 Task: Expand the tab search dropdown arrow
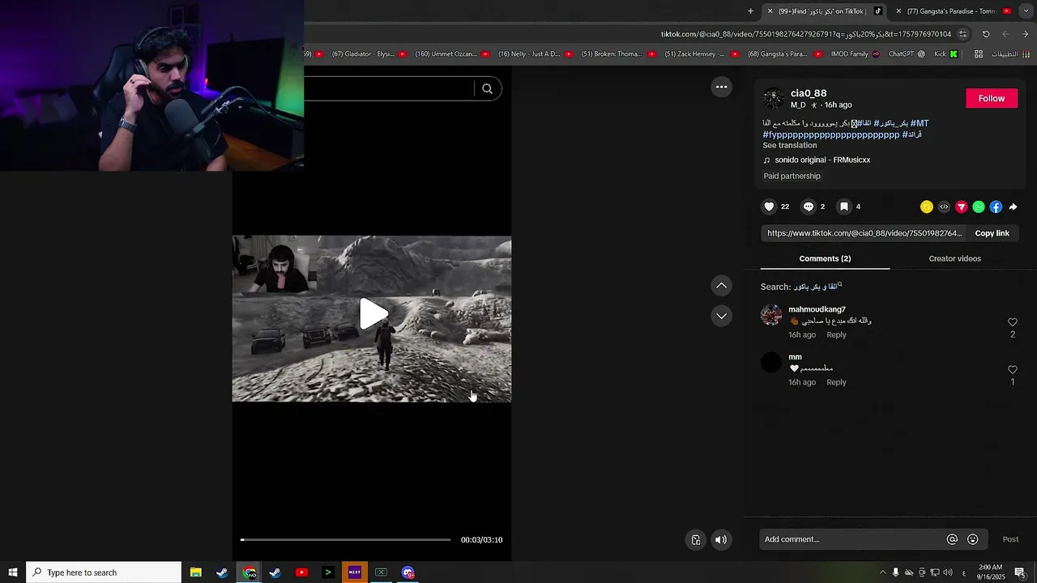pos(1026,11)
